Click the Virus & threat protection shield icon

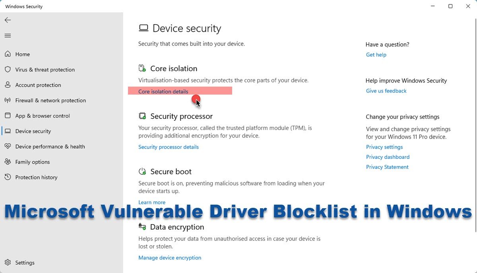coord(8,70)
